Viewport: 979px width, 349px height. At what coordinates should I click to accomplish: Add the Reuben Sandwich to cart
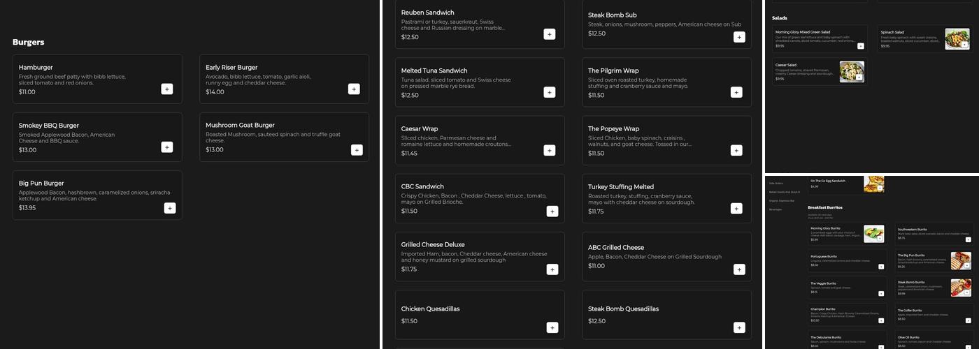549,34
